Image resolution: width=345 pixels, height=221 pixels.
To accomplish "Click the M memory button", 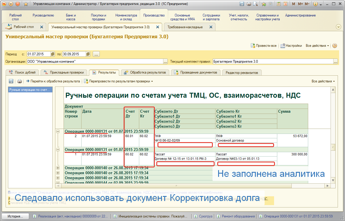I will pyautogui.click(x=294, y=4).
